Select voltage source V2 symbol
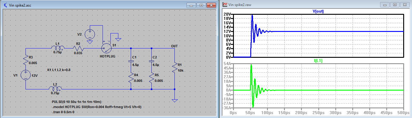This screenshot has width=412, height=118. pyautogui.click(x=89, y=34)
